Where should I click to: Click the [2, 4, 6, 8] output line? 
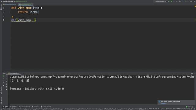tap(20, 81)
